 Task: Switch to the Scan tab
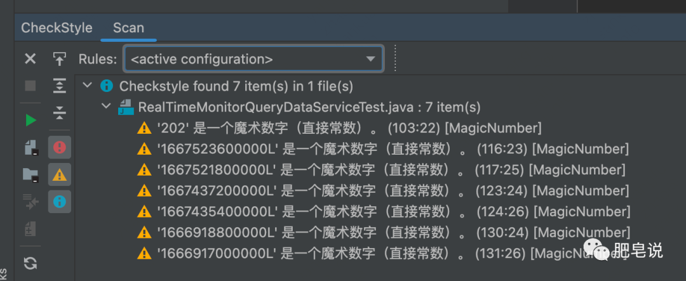(x=128, y=28)
